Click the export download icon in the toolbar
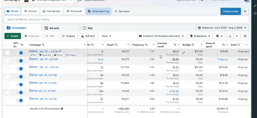Image resolution: width=257 pixels, height=118 pixels. coord(230,36)
